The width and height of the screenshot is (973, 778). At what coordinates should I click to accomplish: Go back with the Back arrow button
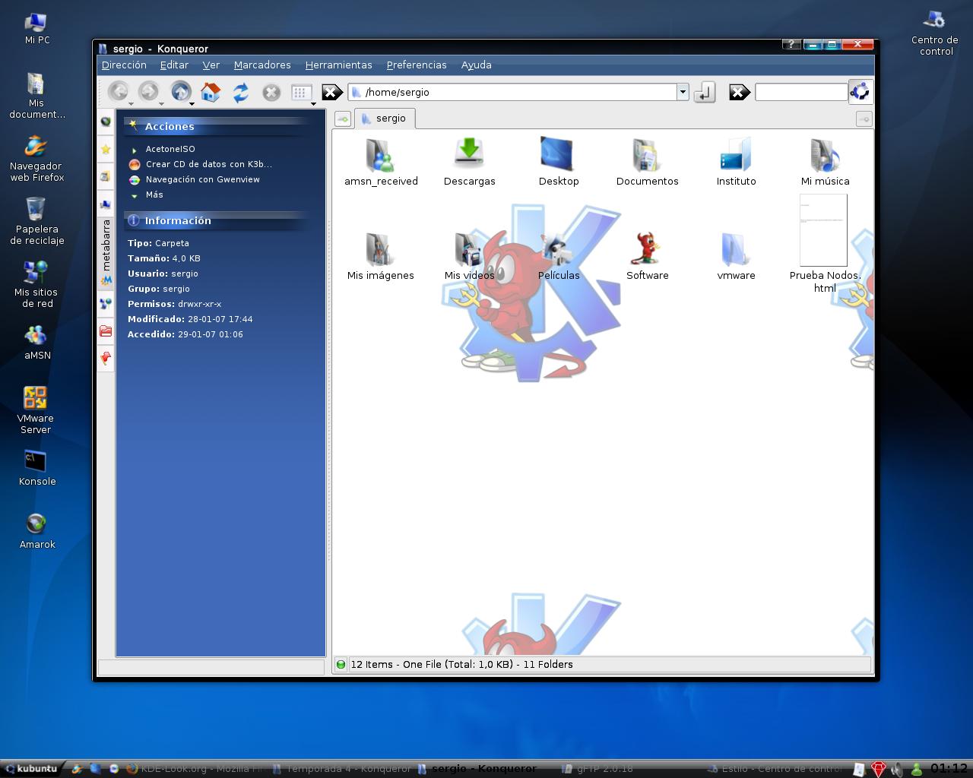(118, 92)
